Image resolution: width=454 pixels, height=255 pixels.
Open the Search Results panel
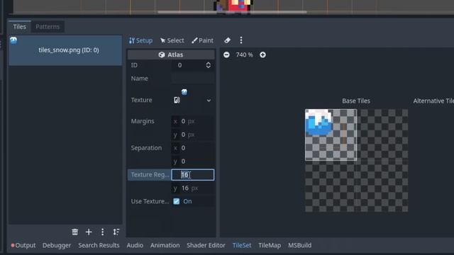[x=99, y=245]
